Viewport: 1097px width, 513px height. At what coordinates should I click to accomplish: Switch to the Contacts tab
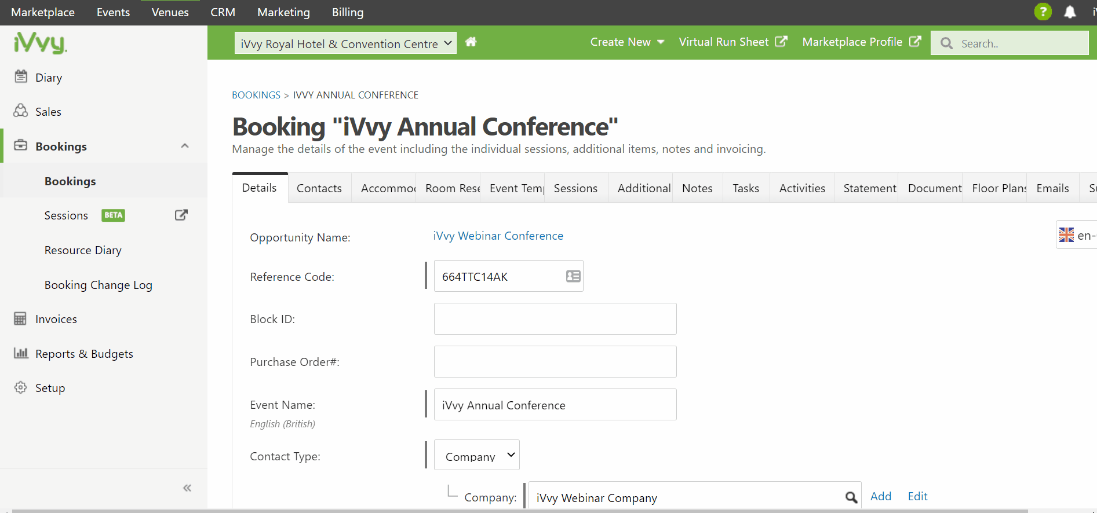[x=319, y=188]
